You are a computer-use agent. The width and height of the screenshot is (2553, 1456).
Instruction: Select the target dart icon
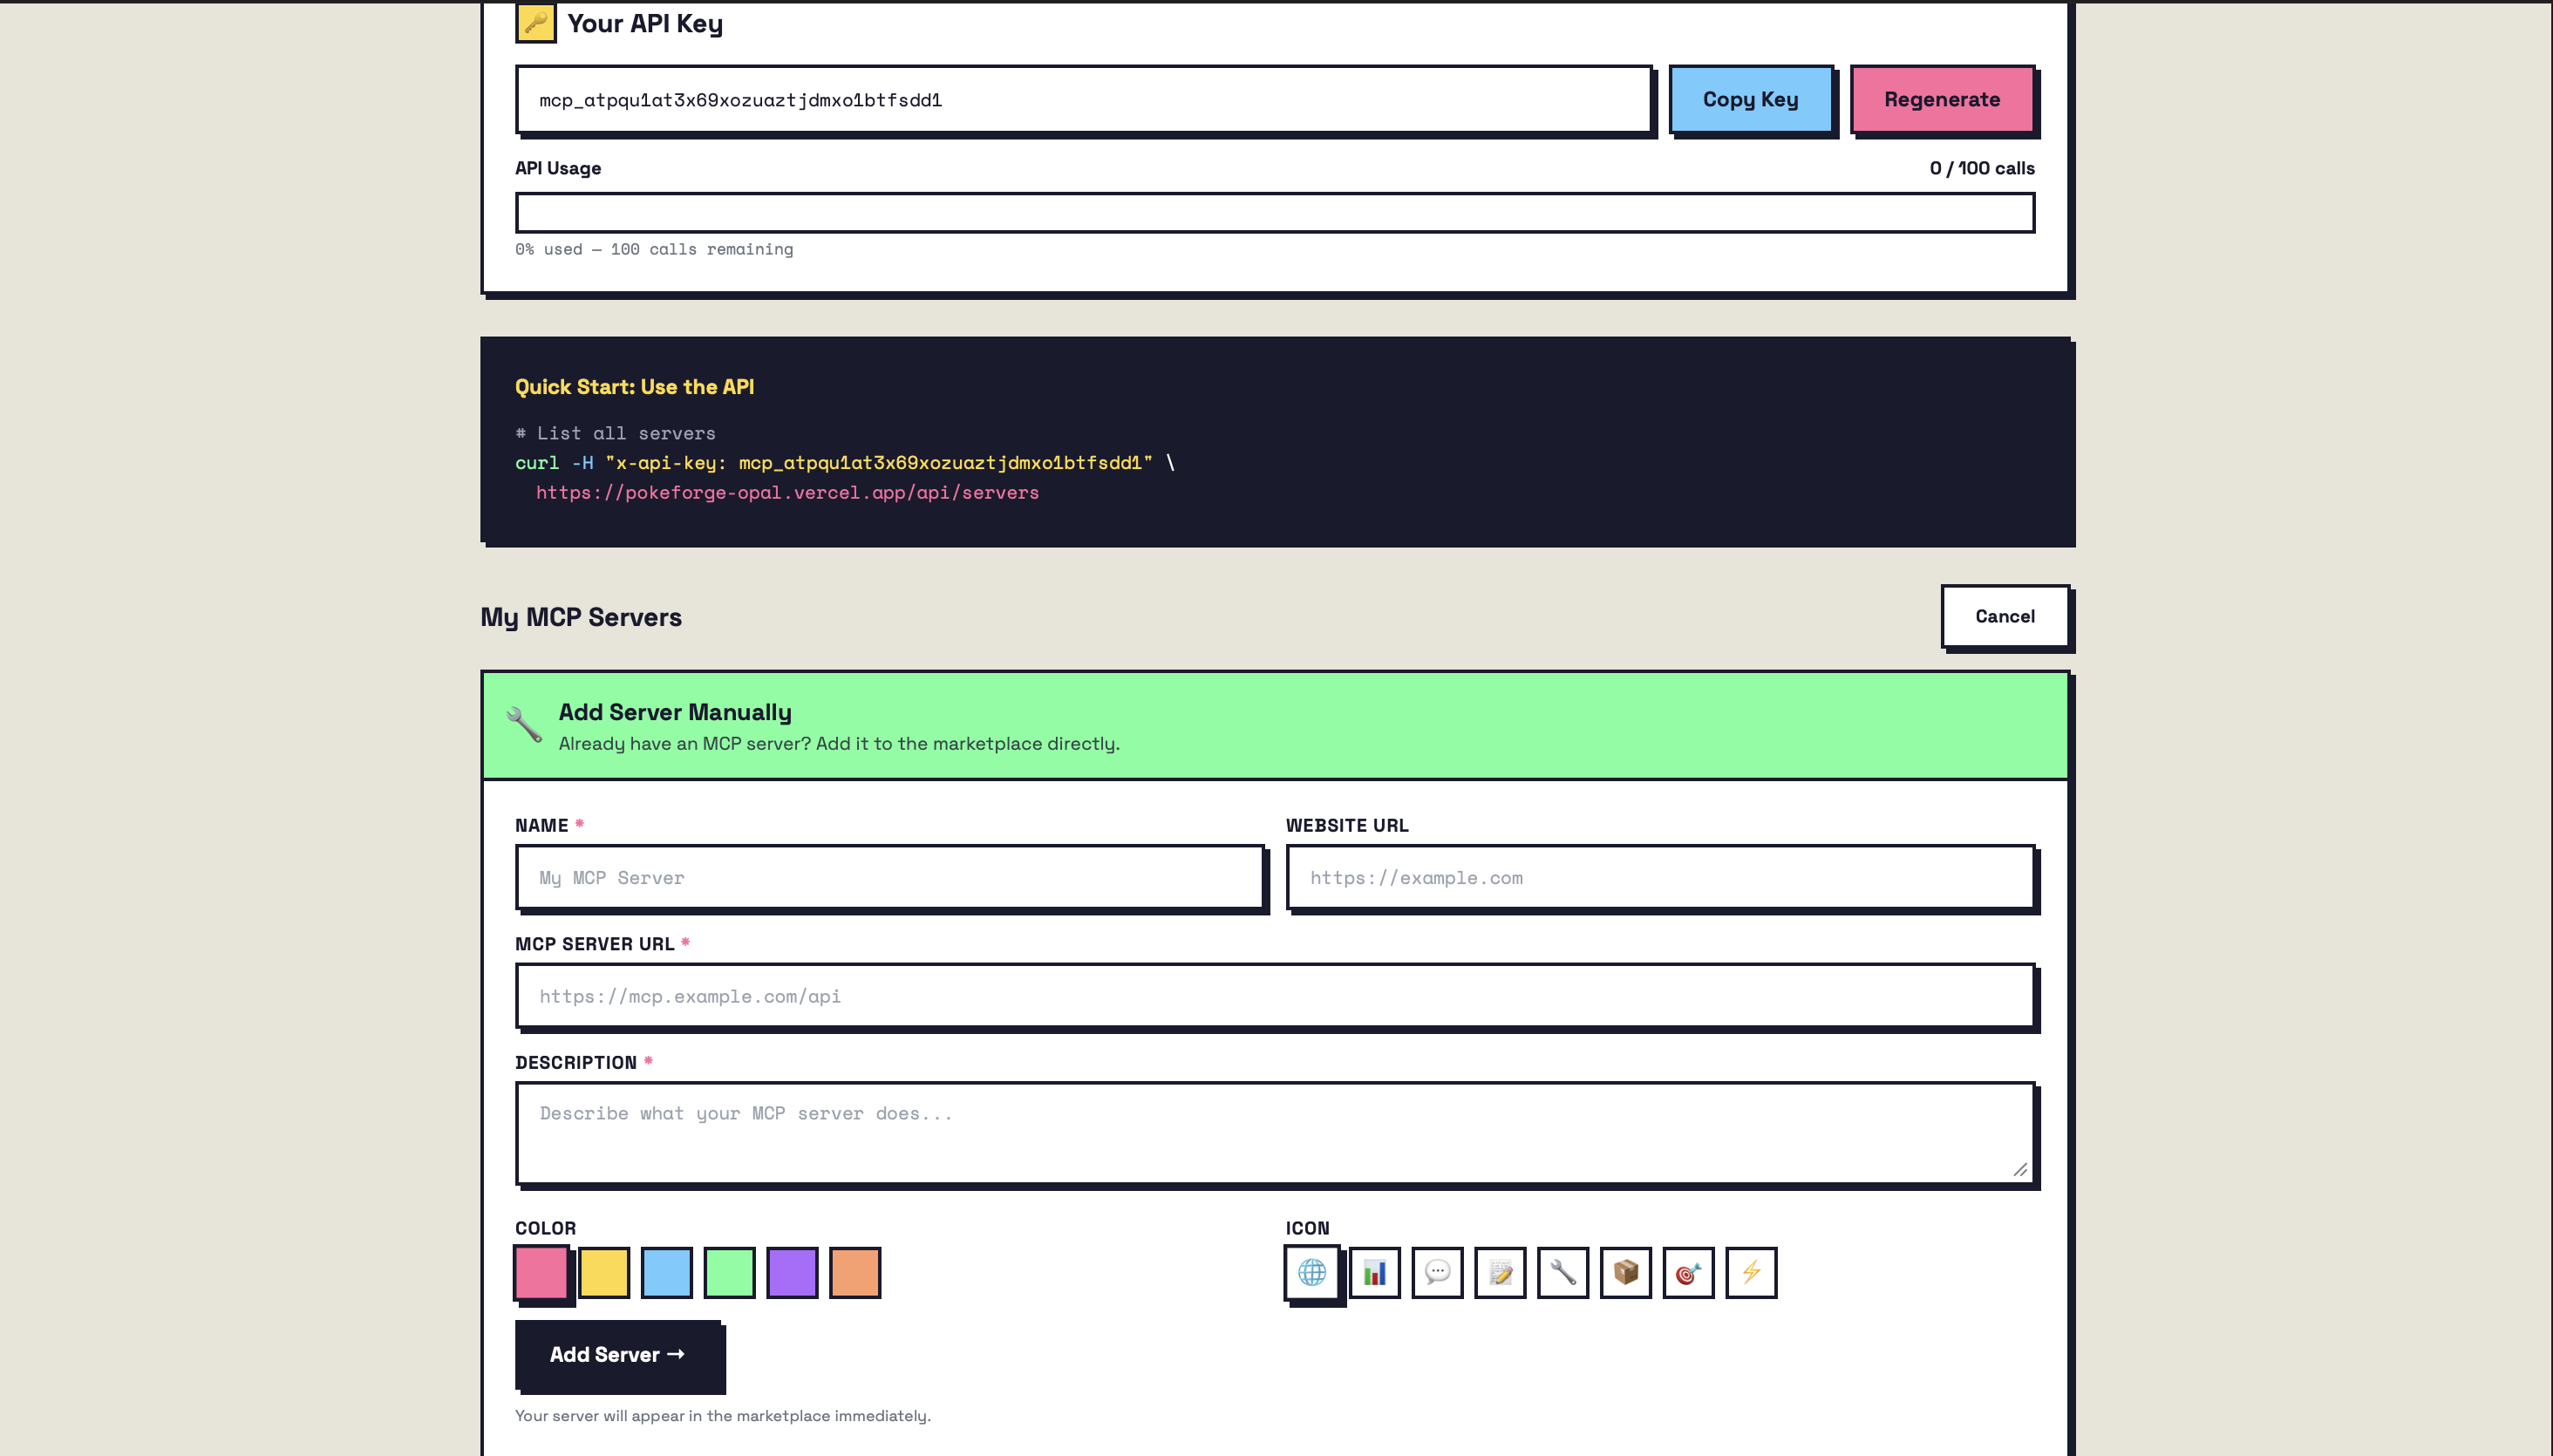coord(1688,1272)
